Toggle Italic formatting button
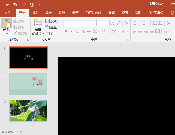Viewport: 175px width, 135px height. [x=72, y=31]
